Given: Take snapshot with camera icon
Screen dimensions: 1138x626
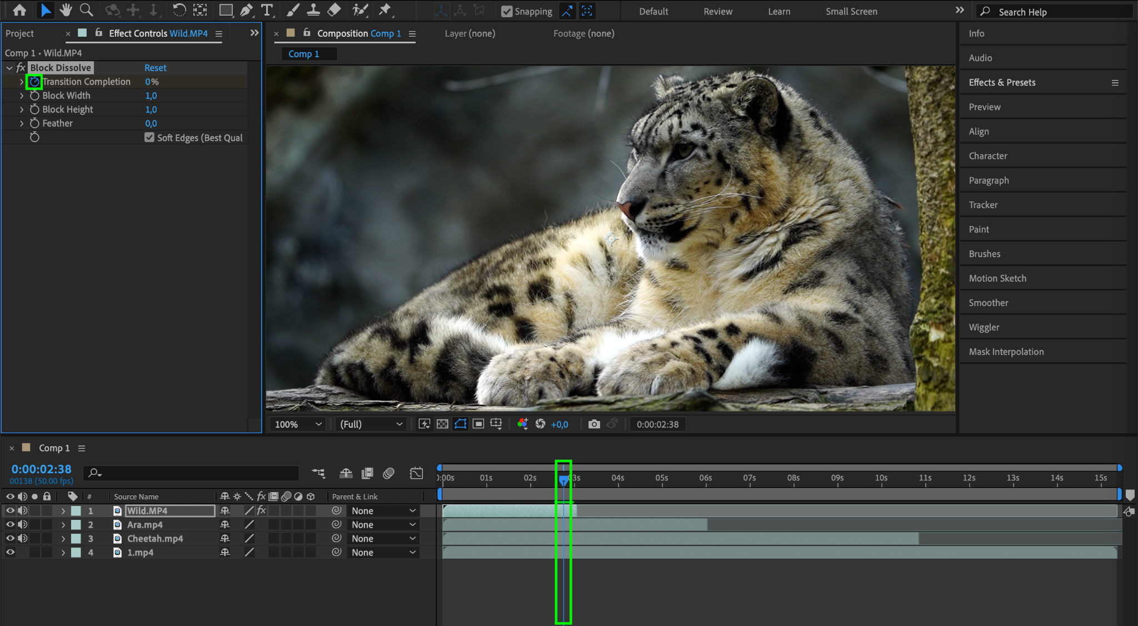Looking at the screenshot, I should click(x=594, y=424).
